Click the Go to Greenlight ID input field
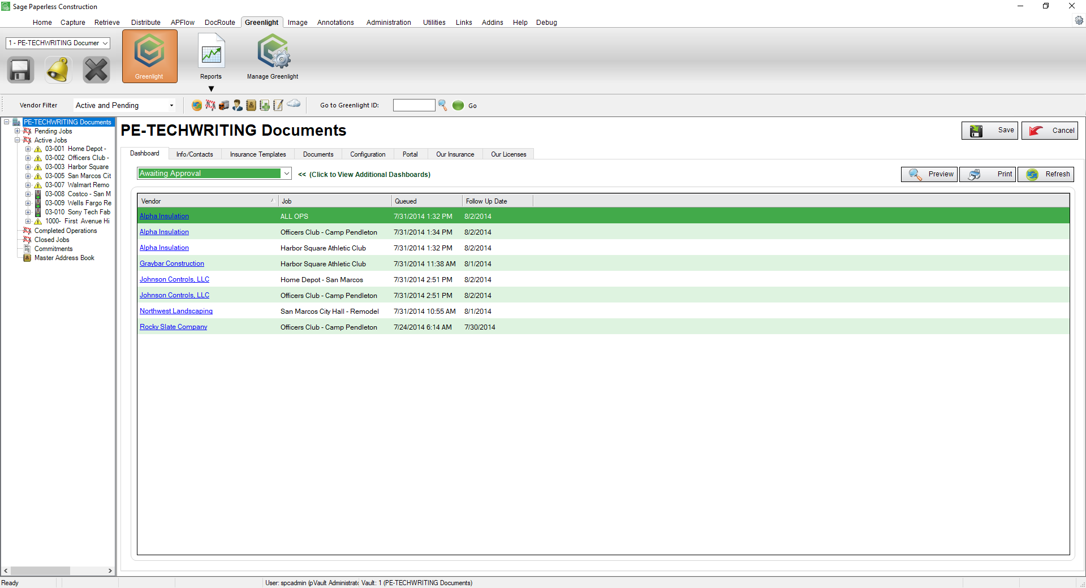The width and height of the screenshot is (1086, 588). click(x=414, y=105)
